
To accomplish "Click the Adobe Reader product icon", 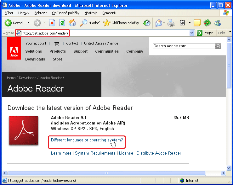I will [24, 130].
